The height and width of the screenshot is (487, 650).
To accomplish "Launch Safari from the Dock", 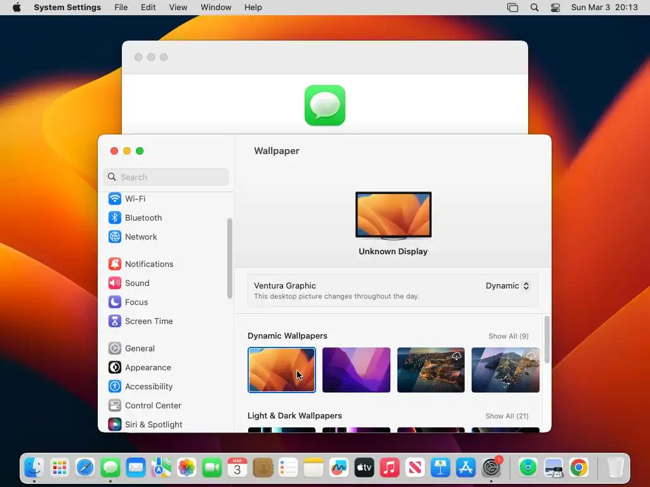I will click(x=85, y=467).
